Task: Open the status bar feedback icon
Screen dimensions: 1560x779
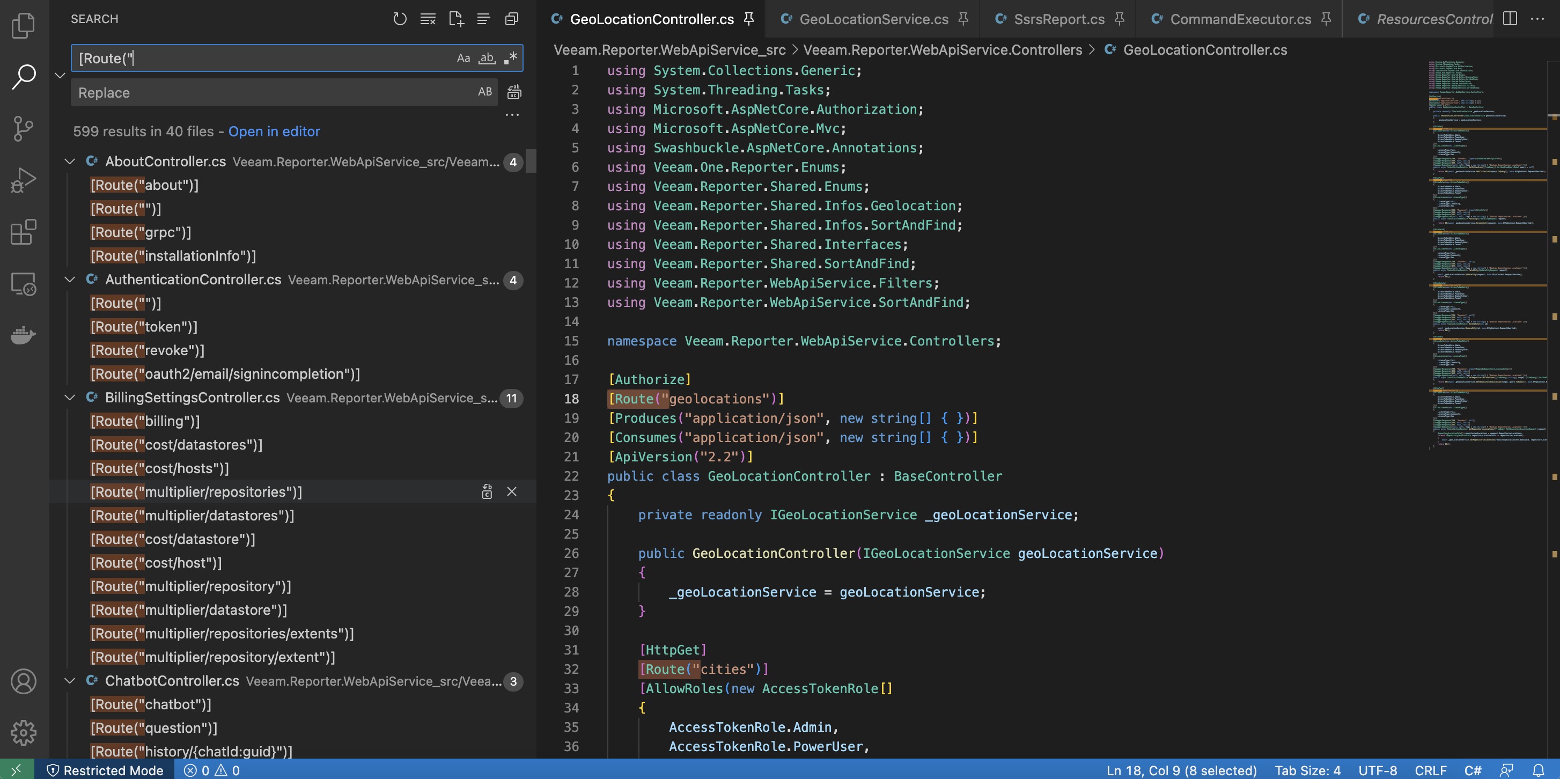Action: click(1507, 770)
